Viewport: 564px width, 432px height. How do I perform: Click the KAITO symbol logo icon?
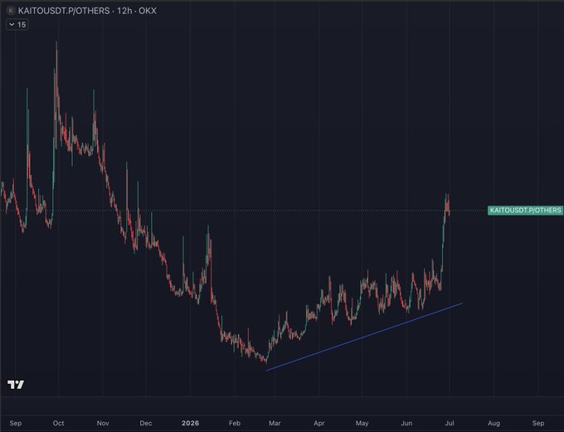tap(11, 11)
